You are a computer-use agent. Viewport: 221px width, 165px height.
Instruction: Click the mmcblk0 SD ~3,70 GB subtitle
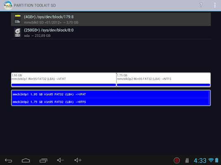pyautogui.click(x=51, y=23)
